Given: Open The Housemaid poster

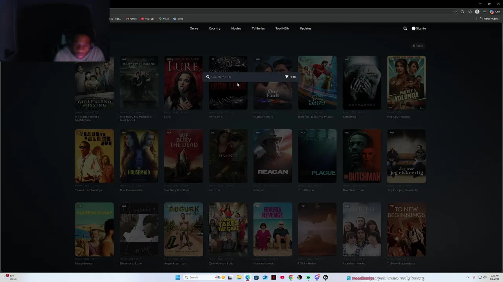Looking at the screenshot, I should point(139,156).
